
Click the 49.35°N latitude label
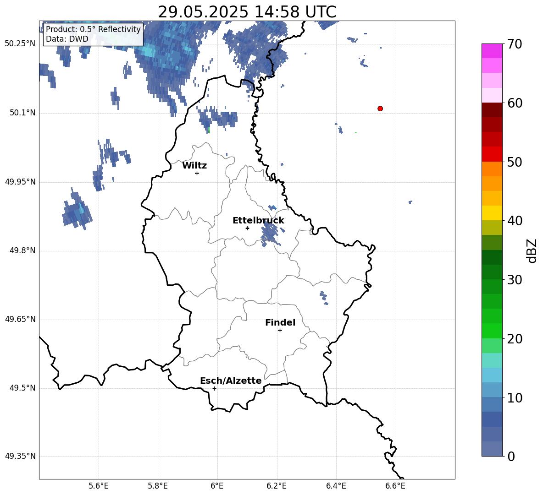coord(20,456)
